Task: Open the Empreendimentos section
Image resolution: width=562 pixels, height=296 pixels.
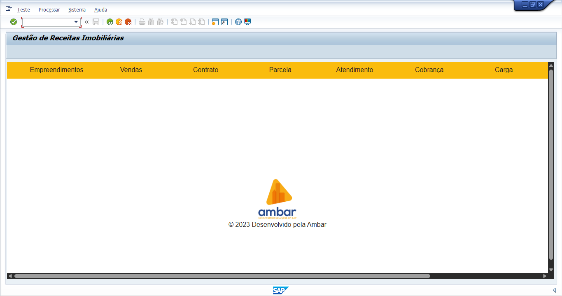Action: coord(56,70)
